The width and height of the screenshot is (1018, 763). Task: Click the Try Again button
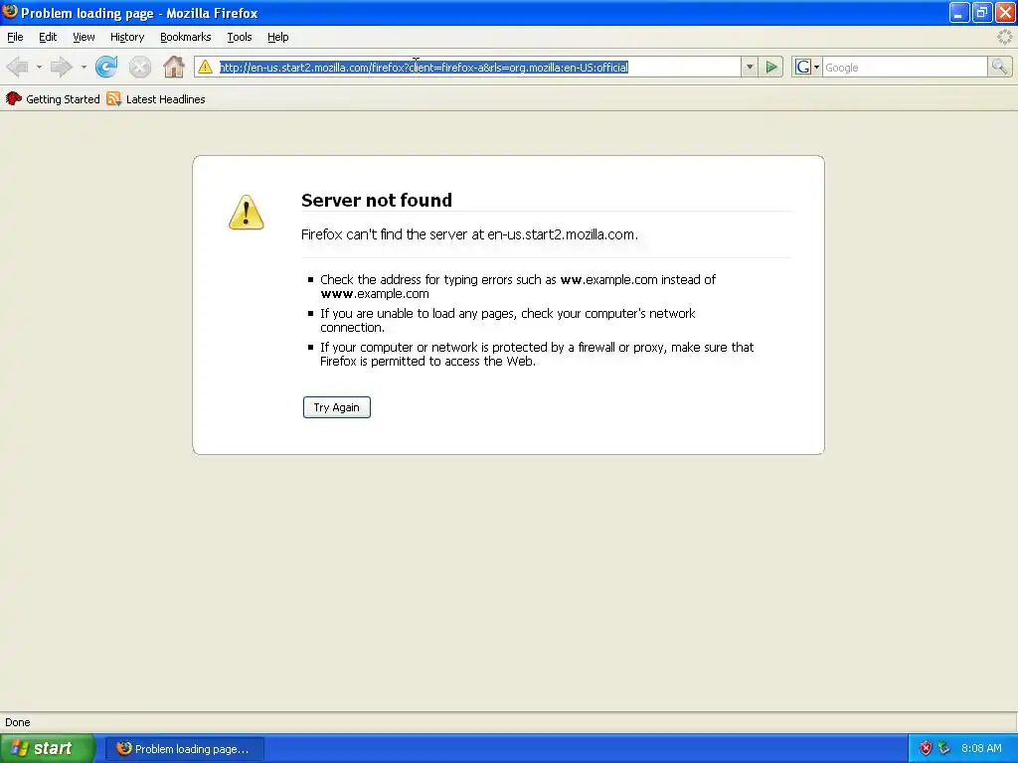[x=336, y=407]
